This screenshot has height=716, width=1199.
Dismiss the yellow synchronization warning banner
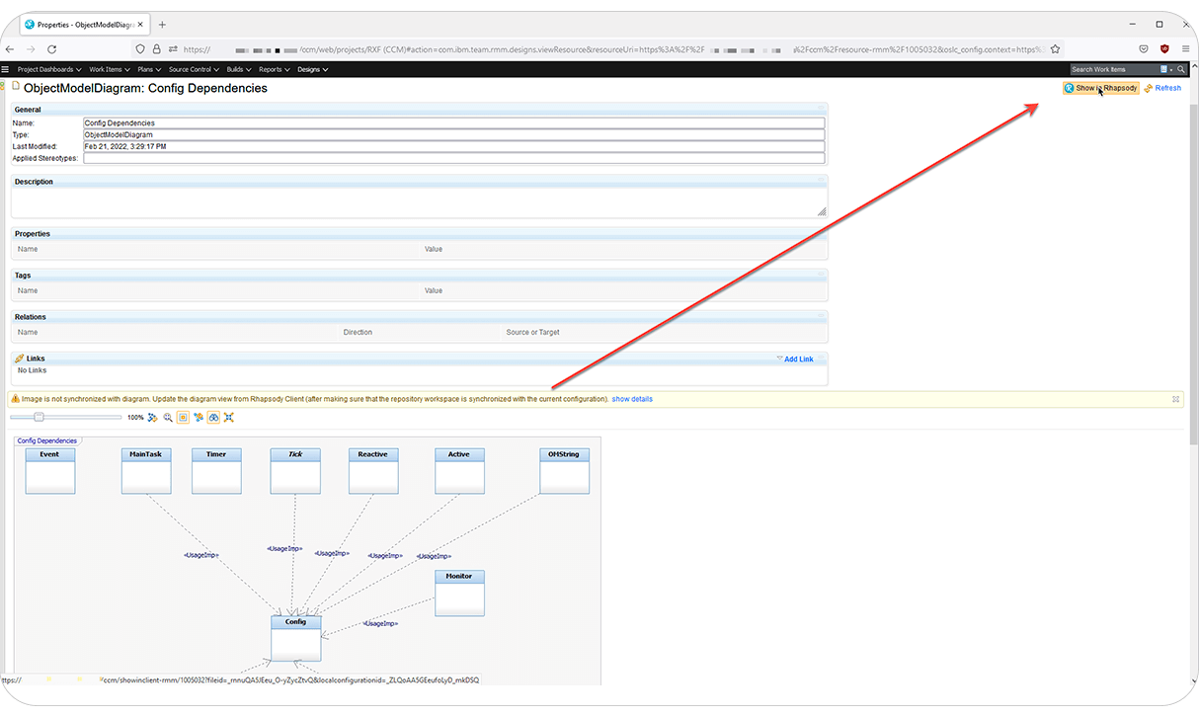coord(1174,399)
